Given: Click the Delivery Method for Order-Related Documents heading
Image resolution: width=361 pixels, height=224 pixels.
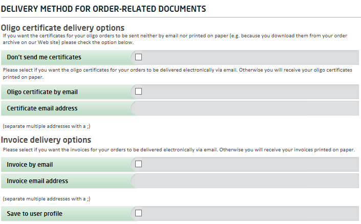Looking at the screenshot, I should coord(103,9).
